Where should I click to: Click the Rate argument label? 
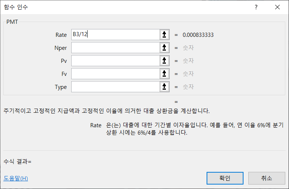tap(61, 35)
